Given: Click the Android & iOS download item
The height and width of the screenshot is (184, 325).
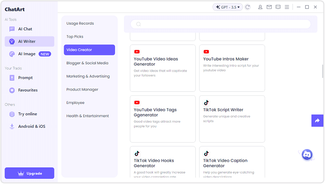Looking at the screenshot, I should pyautogui.click(x=32, y=127).
